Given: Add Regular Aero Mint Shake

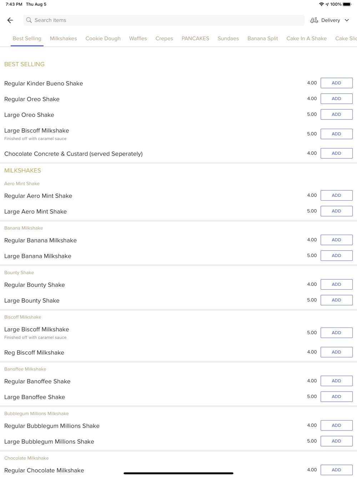Looking at the screenshot, I should (x=336, y=195).
